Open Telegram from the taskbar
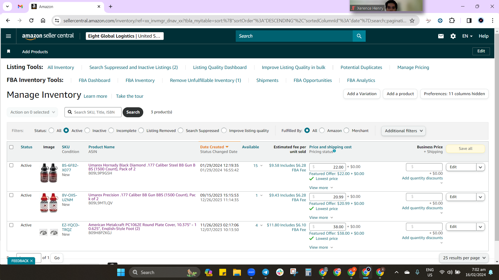499x280 pixels. tap(265, 272)
